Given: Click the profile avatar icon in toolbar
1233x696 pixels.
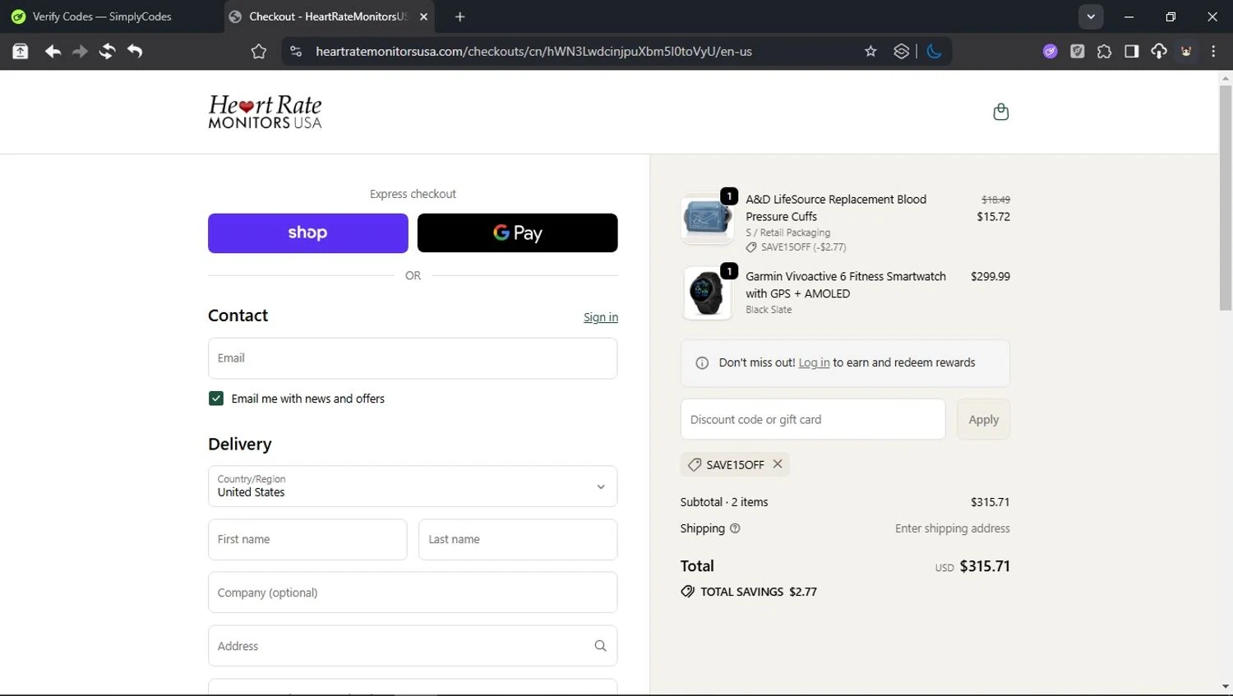Looking at the screenshot, I should pos(1186,51).
